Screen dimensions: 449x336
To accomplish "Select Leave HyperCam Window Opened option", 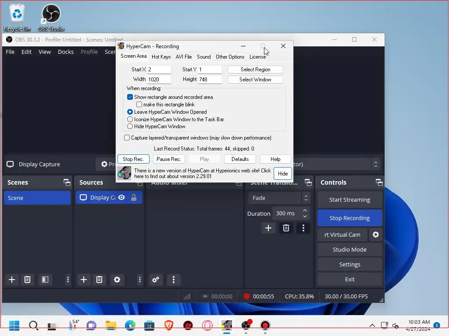I will point(130,112).
